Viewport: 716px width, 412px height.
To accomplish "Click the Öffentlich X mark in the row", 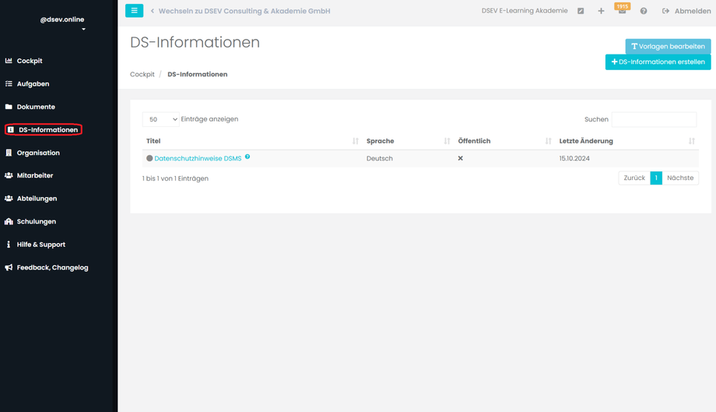I will click(460, 158).
